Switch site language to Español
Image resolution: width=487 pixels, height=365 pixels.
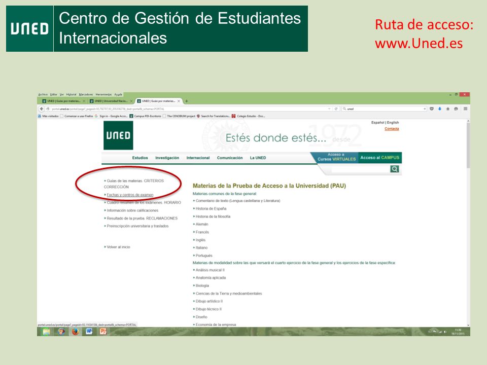pos(377,123)
